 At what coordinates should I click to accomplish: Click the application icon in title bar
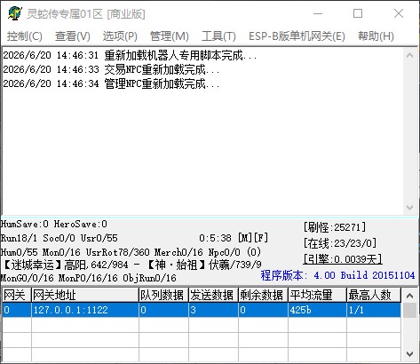[15, 13]
